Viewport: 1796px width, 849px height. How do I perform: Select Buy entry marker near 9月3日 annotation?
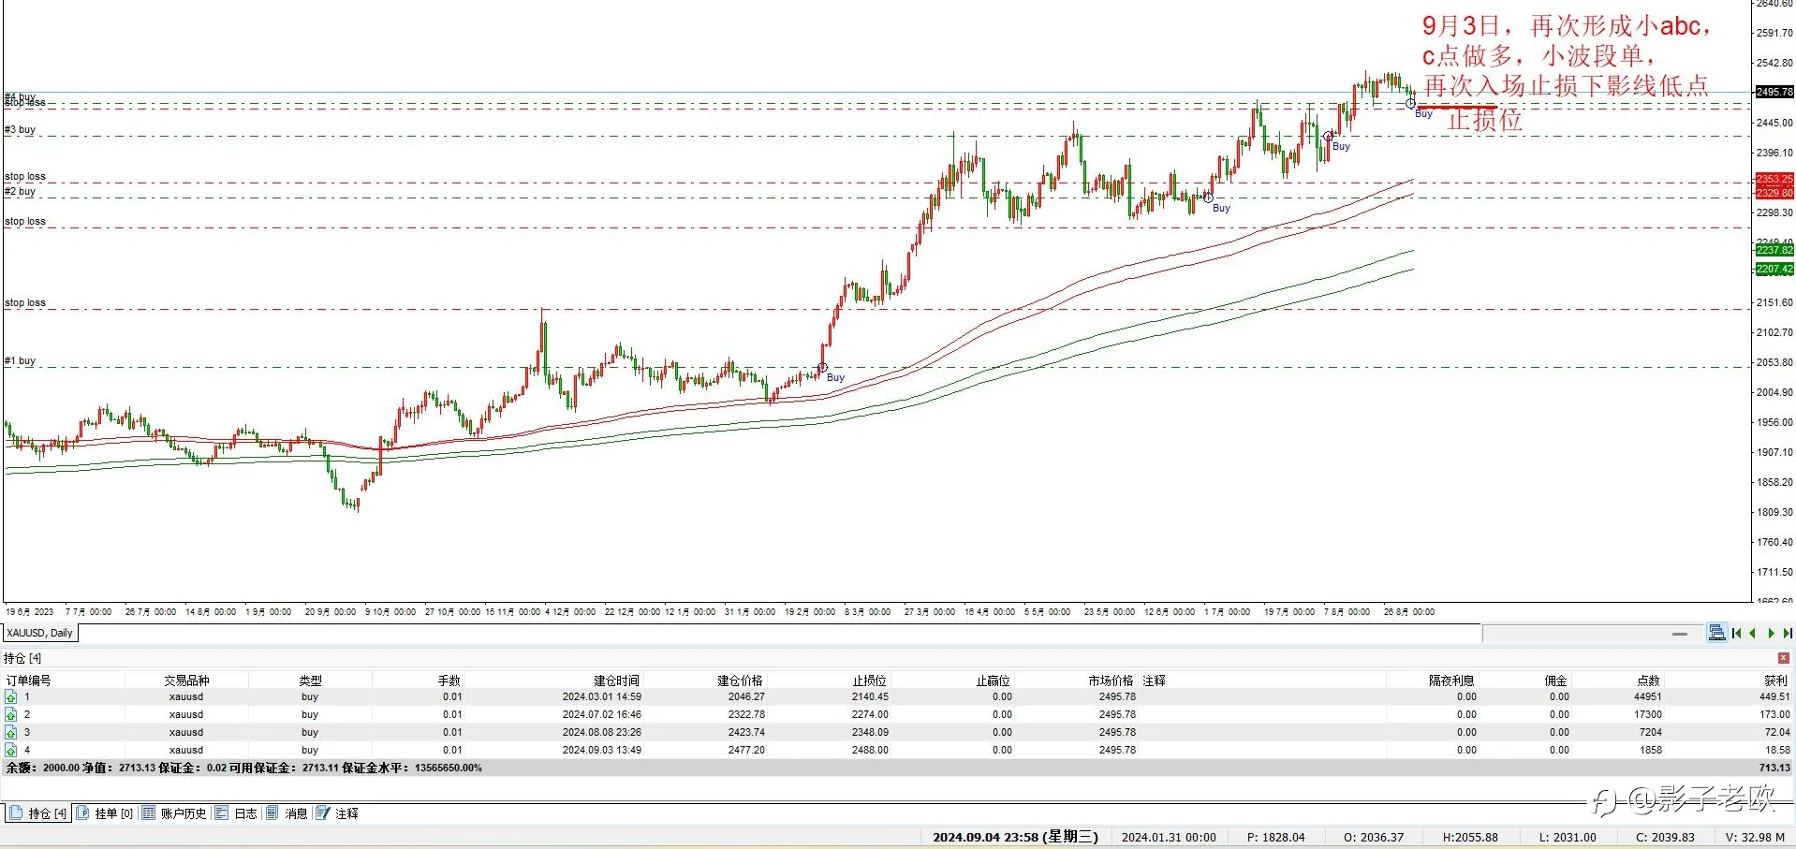tap(1411, 104)
